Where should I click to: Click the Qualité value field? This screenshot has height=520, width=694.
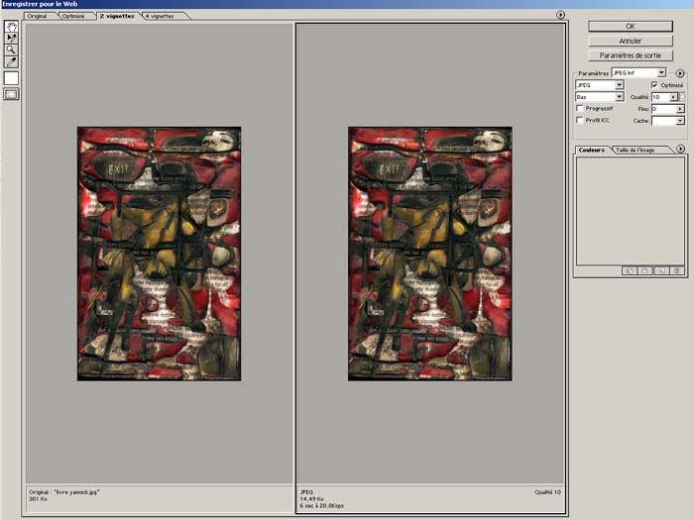[660, 97]
